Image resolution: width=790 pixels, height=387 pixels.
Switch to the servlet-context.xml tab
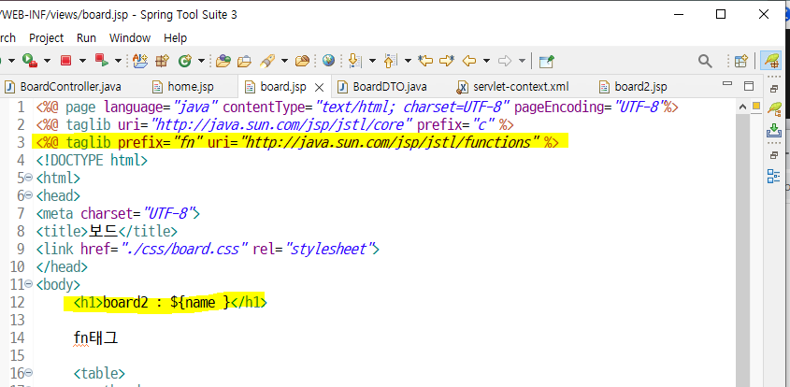512,87
